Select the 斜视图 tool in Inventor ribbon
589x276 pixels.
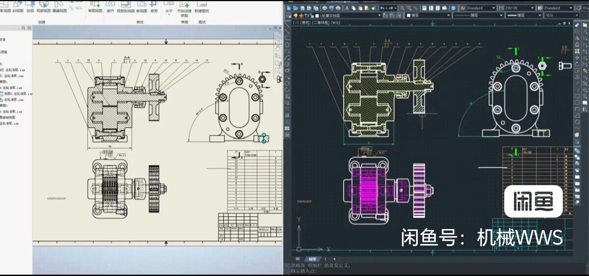click(18, 7)
